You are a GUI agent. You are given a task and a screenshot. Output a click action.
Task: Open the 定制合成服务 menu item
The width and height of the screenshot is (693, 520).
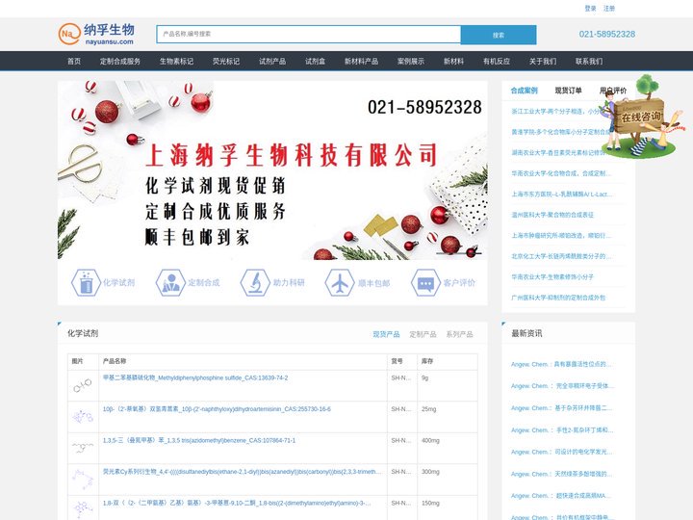coord(120,62)
